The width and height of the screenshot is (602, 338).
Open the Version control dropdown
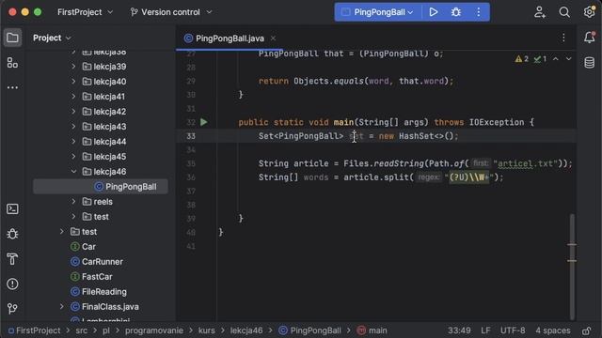pos(171,12)
